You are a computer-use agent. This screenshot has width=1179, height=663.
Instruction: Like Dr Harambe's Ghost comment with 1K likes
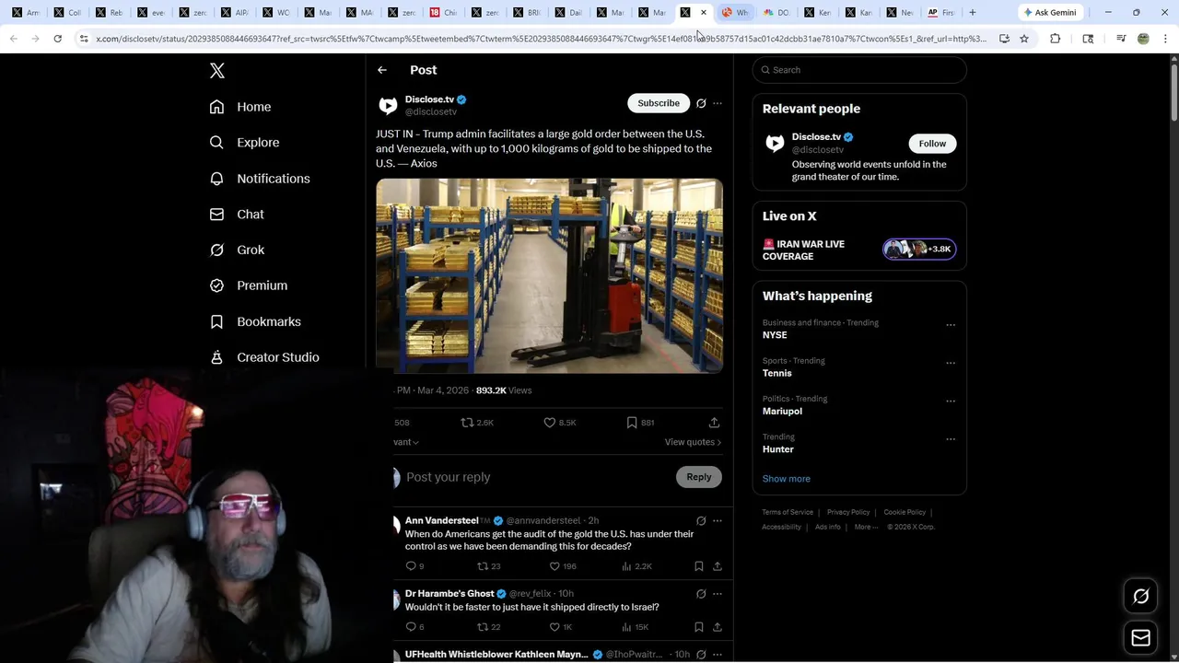(x=560, y=627)
